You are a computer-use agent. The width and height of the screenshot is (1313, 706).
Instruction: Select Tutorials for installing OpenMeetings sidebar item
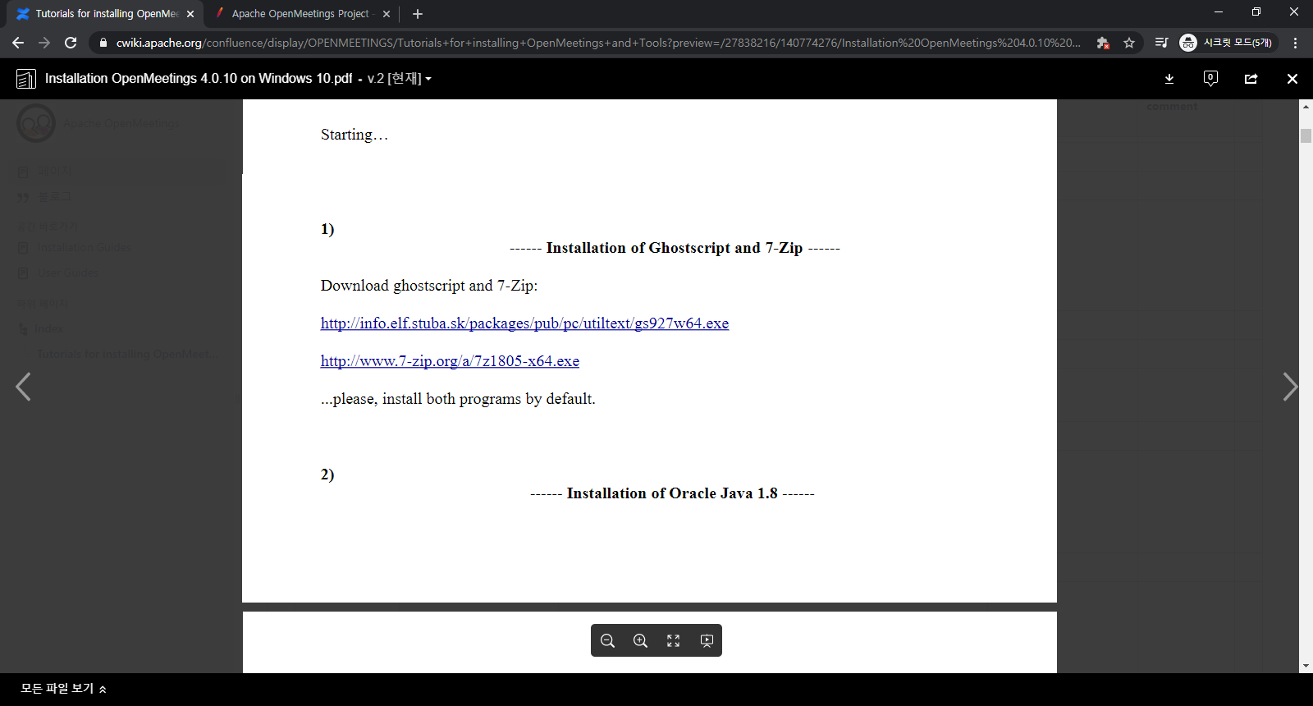(127, 354)
